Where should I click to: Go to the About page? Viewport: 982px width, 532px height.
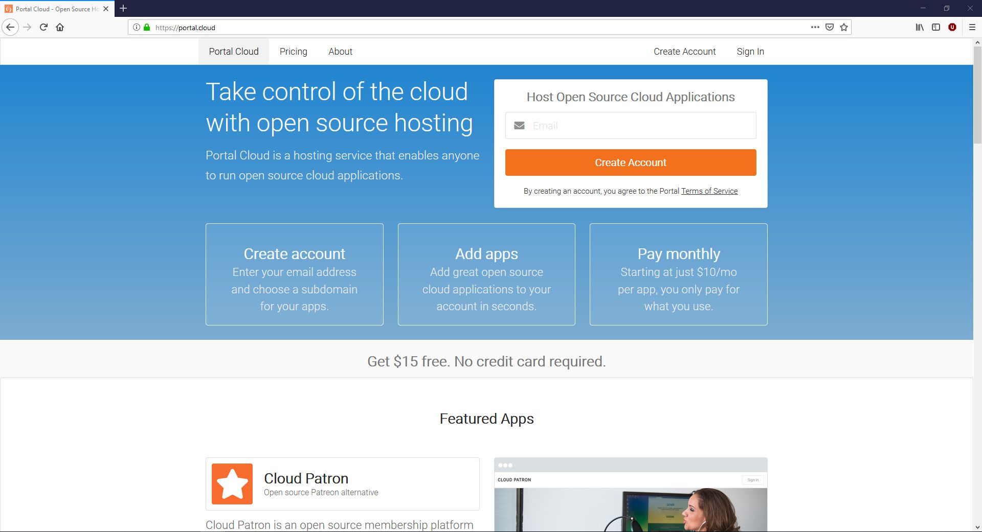pyautogui.click(x=340, y=52)
